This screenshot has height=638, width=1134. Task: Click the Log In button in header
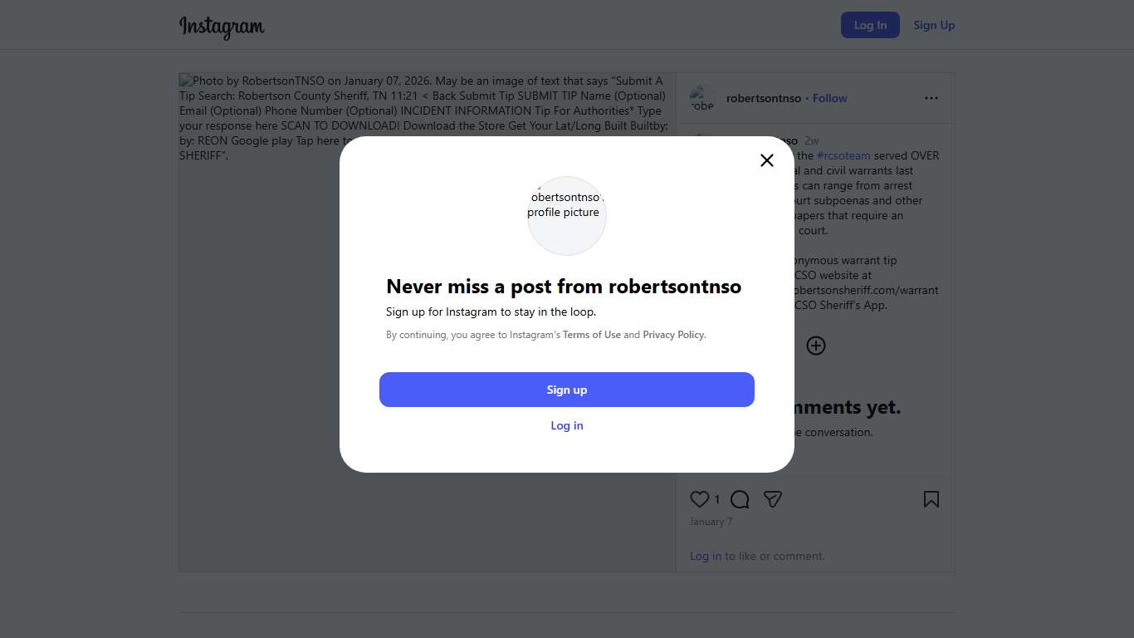870,25
